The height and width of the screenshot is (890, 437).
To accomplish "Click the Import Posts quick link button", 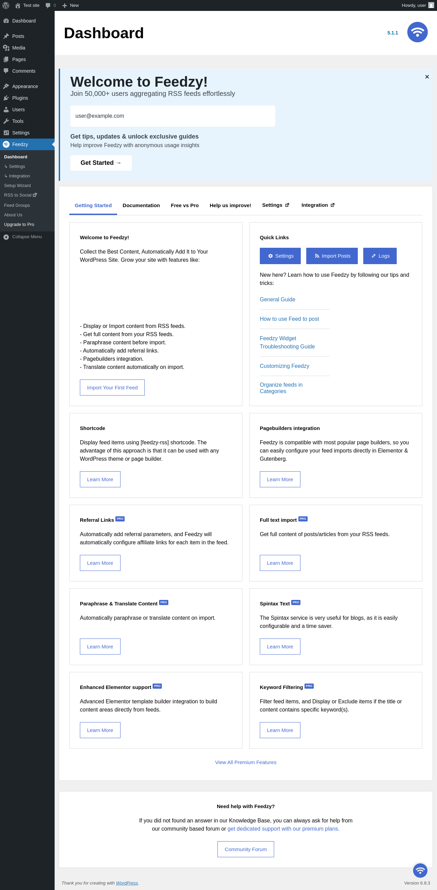I will pyautogui.click(x=332, y=256).
